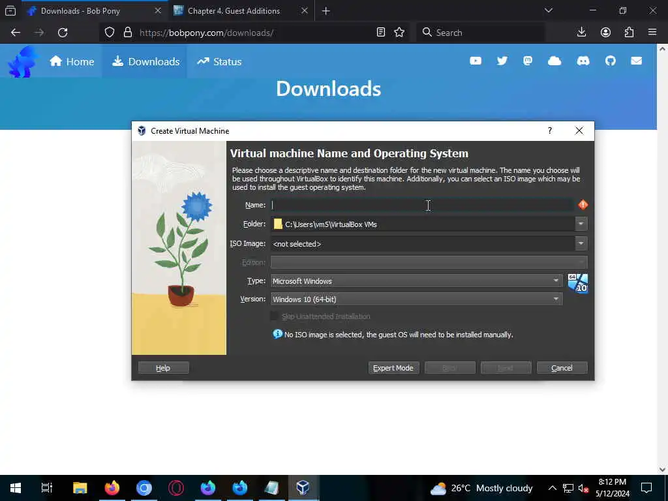Open Task View on the taskbar

pyautogui.click(x=46, y=487)
